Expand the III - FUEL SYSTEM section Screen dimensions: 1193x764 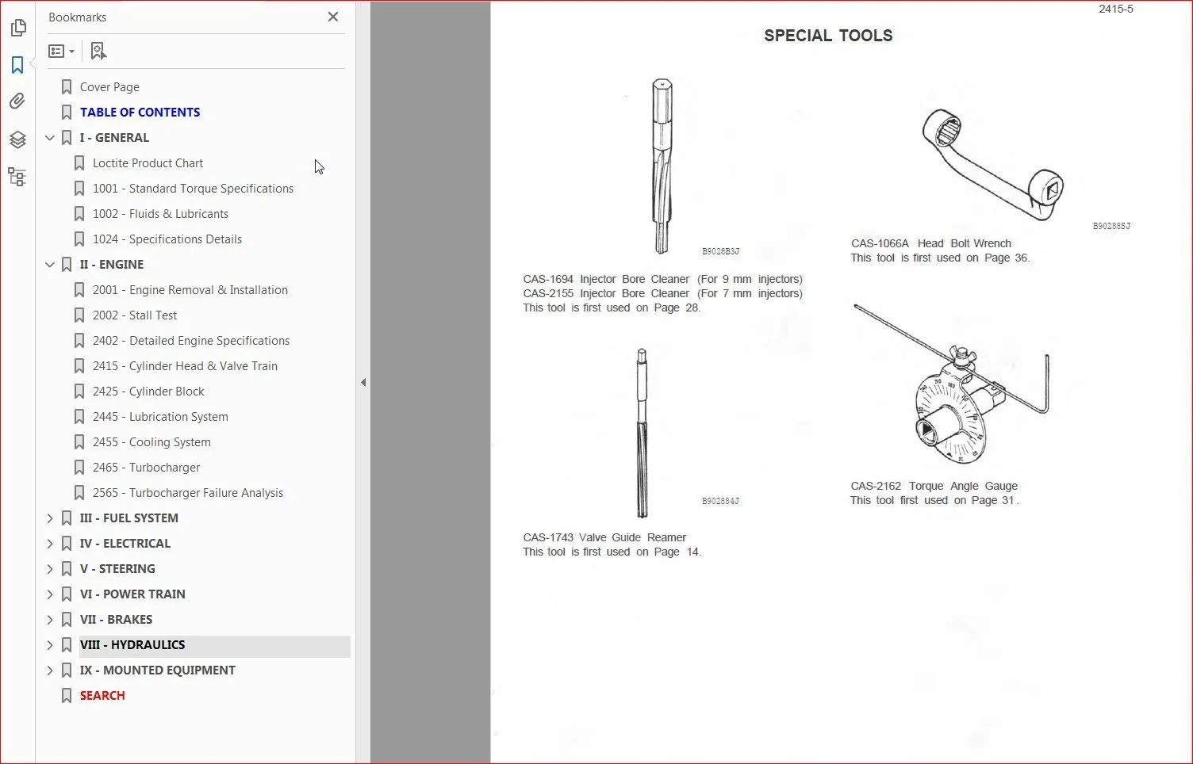pyautogui.click(x=50, y=518)
